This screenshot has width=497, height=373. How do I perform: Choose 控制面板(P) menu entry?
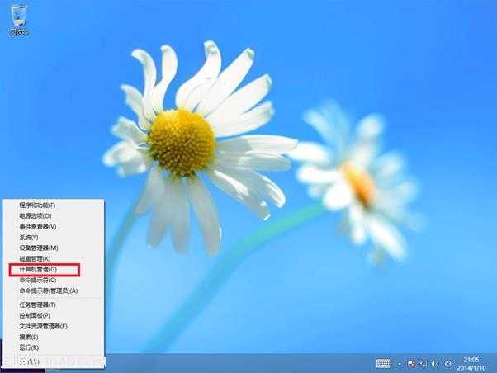click(35, 315)
